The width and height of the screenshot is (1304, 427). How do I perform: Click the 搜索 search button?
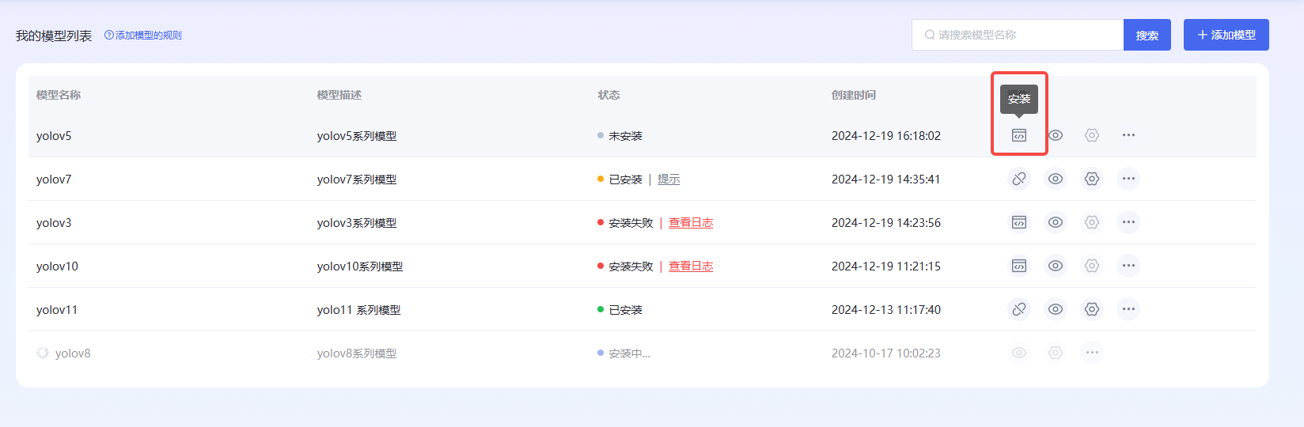(x=1147, y=35)
